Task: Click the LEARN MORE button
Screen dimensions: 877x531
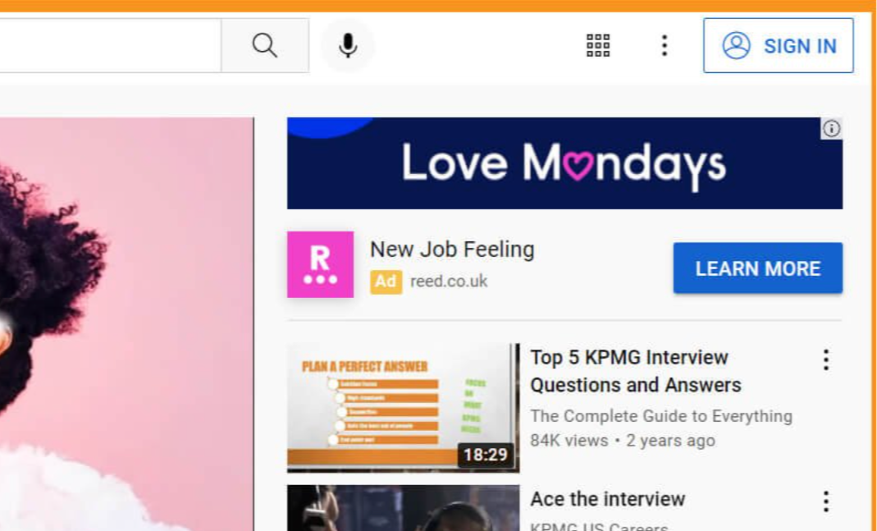Action: [758, 268]
